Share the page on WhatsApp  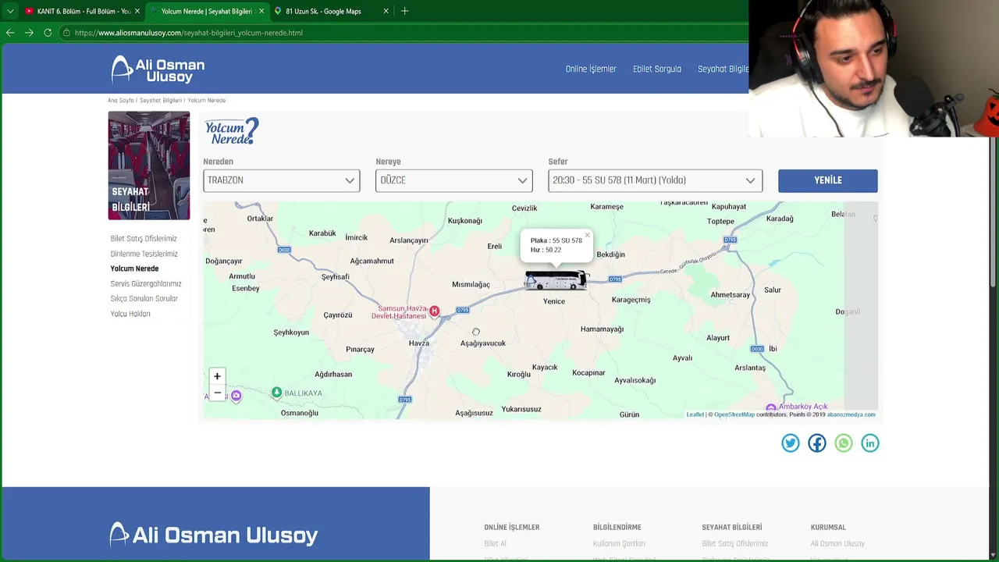point(844,443)
